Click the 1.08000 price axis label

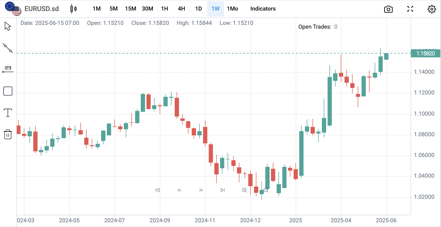pos(424,134)
